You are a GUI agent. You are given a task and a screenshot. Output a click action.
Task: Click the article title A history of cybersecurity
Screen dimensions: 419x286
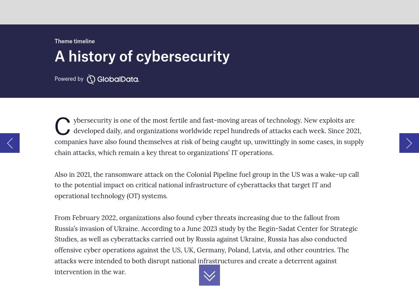(142, 56)
